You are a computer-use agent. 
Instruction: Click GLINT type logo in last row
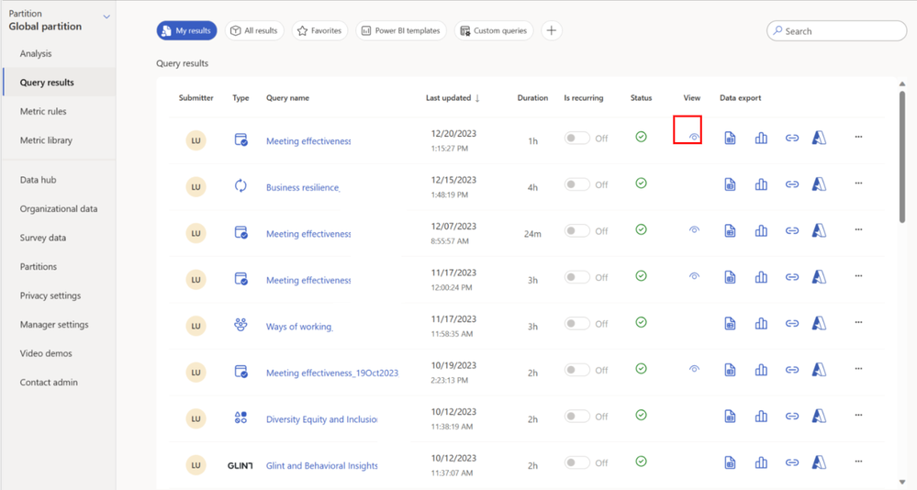click(240, 465)
